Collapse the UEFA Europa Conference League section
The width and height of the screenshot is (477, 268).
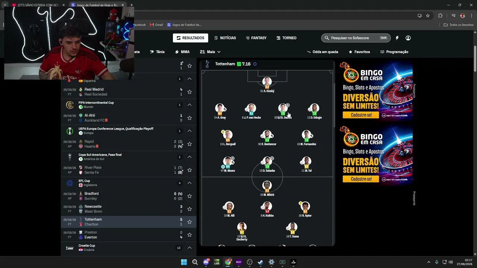189,131
